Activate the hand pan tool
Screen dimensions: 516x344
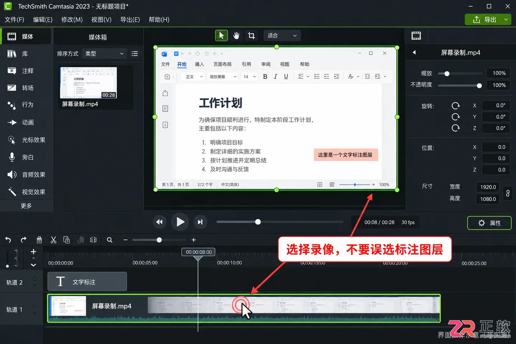point(236,35)
